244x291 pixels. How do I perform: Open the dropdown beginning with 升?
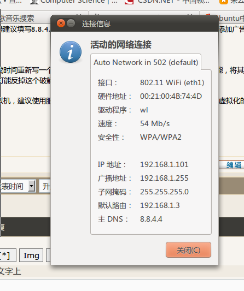click(x=45, y=186)
